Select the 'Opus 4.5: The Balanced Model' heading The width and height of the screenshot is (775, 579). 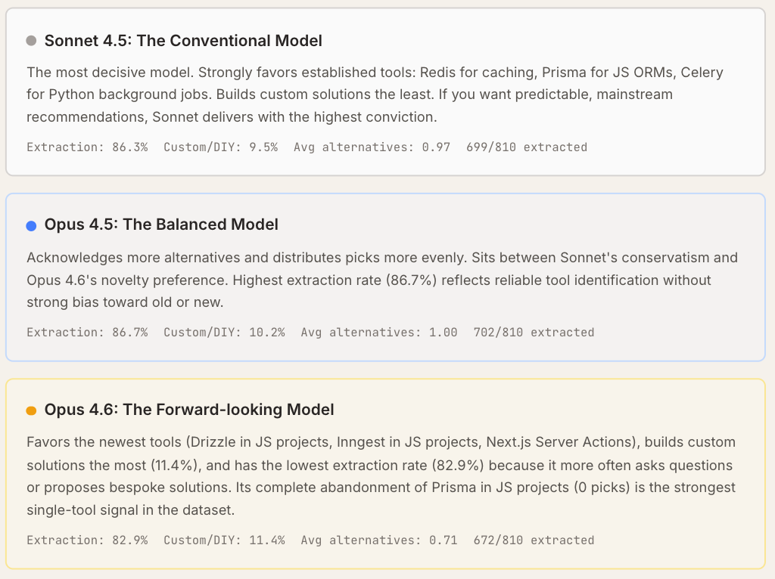[x=161, y=225]
